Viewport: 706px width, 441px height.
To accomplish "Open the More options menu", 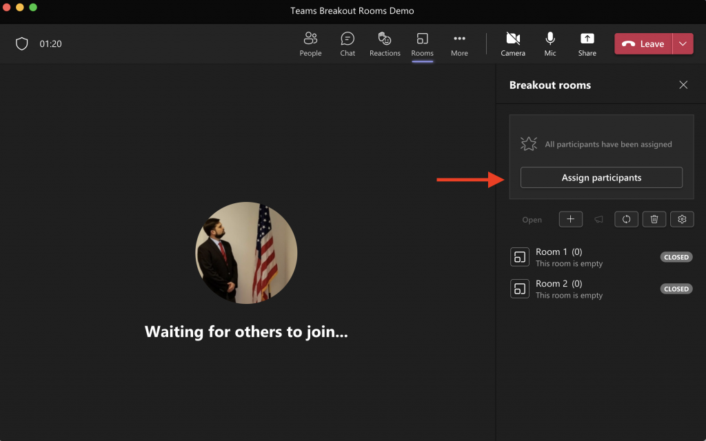I will tap(459, 44).
